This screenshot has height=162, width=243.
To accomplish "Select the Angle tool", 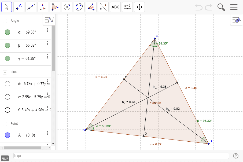I will (x=91, y=7).
